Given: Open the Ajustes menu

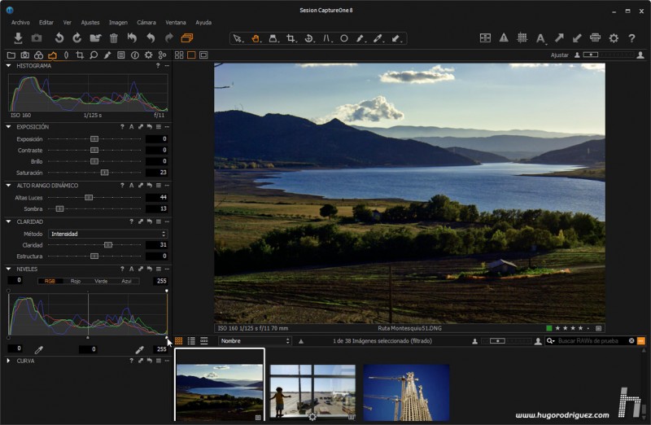Looking at the screenshot, I should [90, 22].
